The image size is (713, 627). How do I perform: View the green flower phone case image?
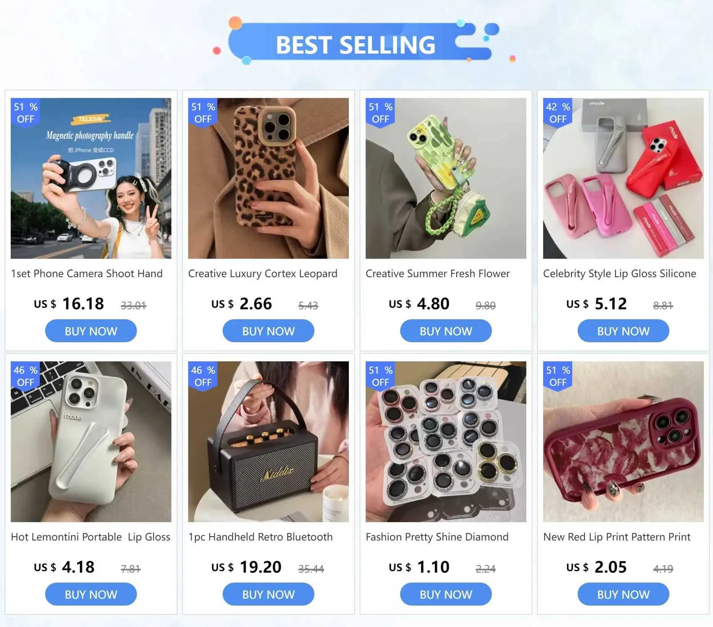tap(446, 178)
